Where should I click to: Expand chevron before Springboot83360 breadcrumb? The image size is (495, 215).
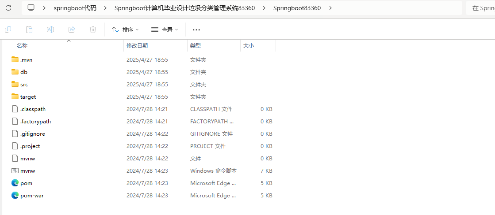point(264,8)
